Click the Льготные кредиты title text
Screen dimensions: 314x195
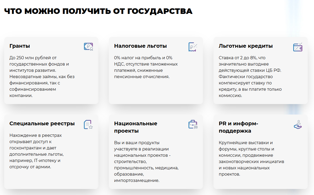[246, 46]
